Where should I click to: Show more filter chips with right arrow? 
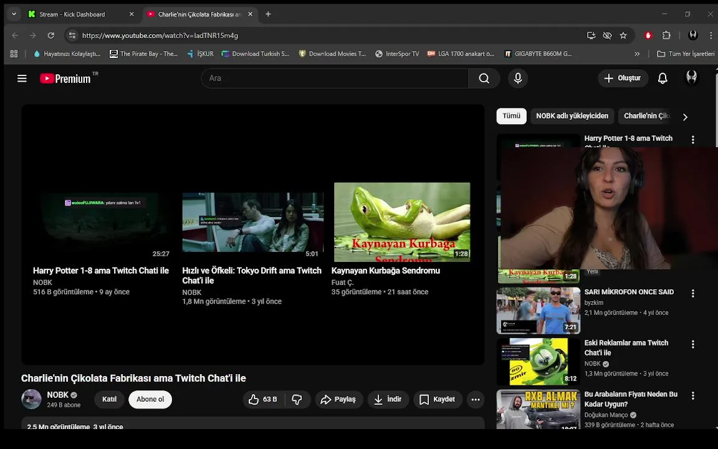pos(685,117)
